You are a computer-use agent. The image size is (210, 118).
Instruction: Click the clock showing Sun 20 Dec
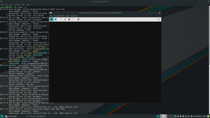pos(200,116)
